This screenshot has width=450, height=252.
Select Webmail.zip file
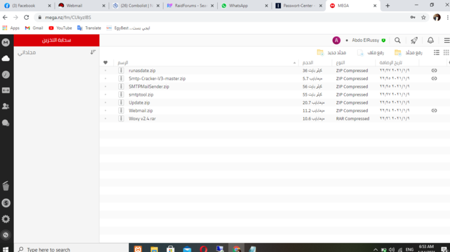pyautogui.click(x=141, y=110)
